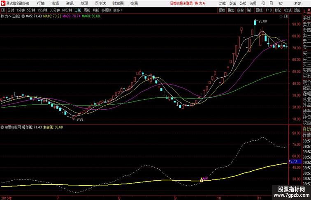Click the diamond icon at chart top-right
Screen dimensions: 311x200
click(281, 16)
